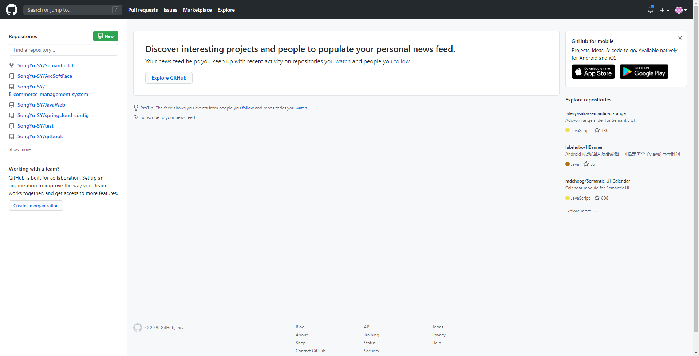The image size is (699, 356).
Task: Open the SongYu-SY/gitbook repository
Action: pos(40,136)
